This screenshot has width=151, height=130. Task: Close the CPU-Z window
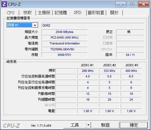point(143,4)
